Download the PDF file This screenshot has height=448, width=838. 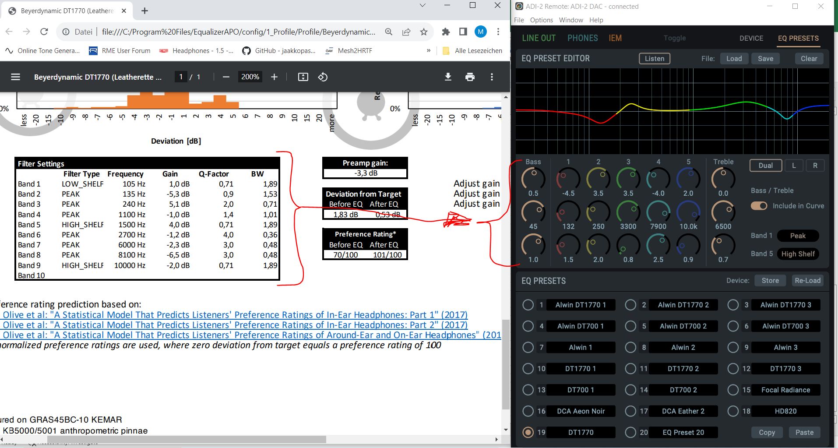[x=448, y=77]
